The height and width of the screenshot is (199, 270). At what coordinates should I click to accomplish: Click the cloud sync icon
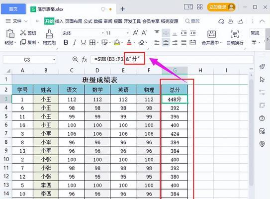[221, 21]
